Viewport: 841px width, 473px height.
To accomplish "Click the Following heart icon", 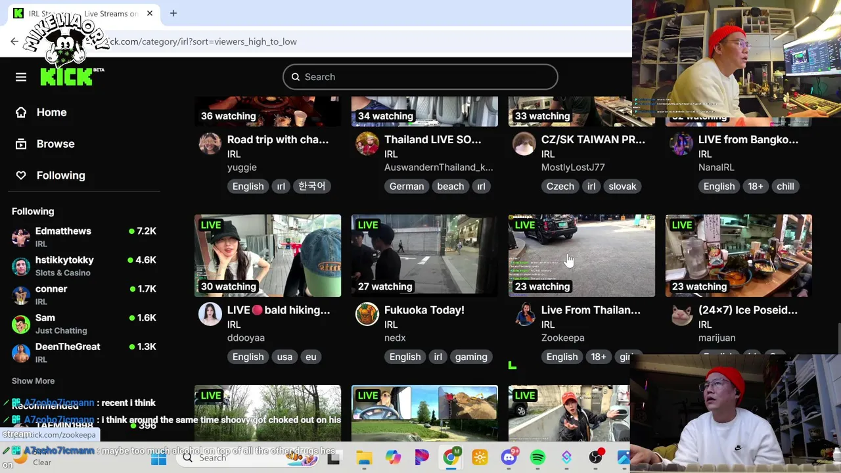I will [21, 175].
